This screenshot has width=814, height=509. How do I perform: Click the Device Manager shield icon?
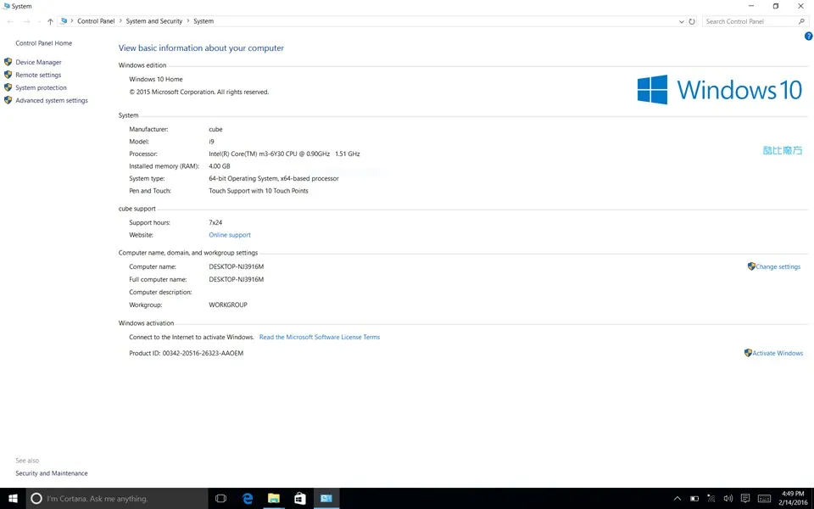click(x=8, y=62)
